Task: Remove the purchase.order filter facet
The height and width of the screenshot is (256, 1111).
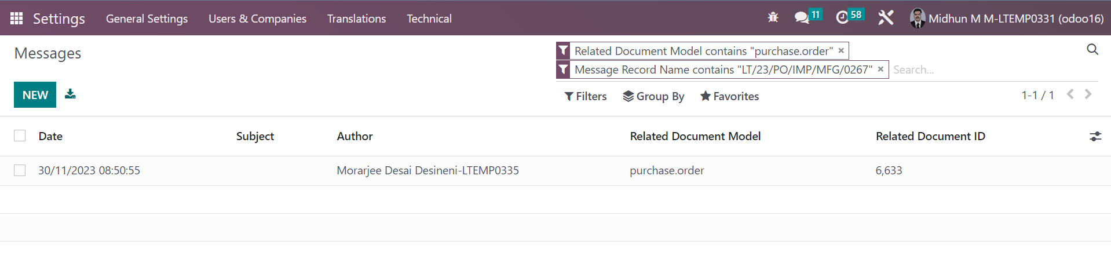Action: coord(841,50)
